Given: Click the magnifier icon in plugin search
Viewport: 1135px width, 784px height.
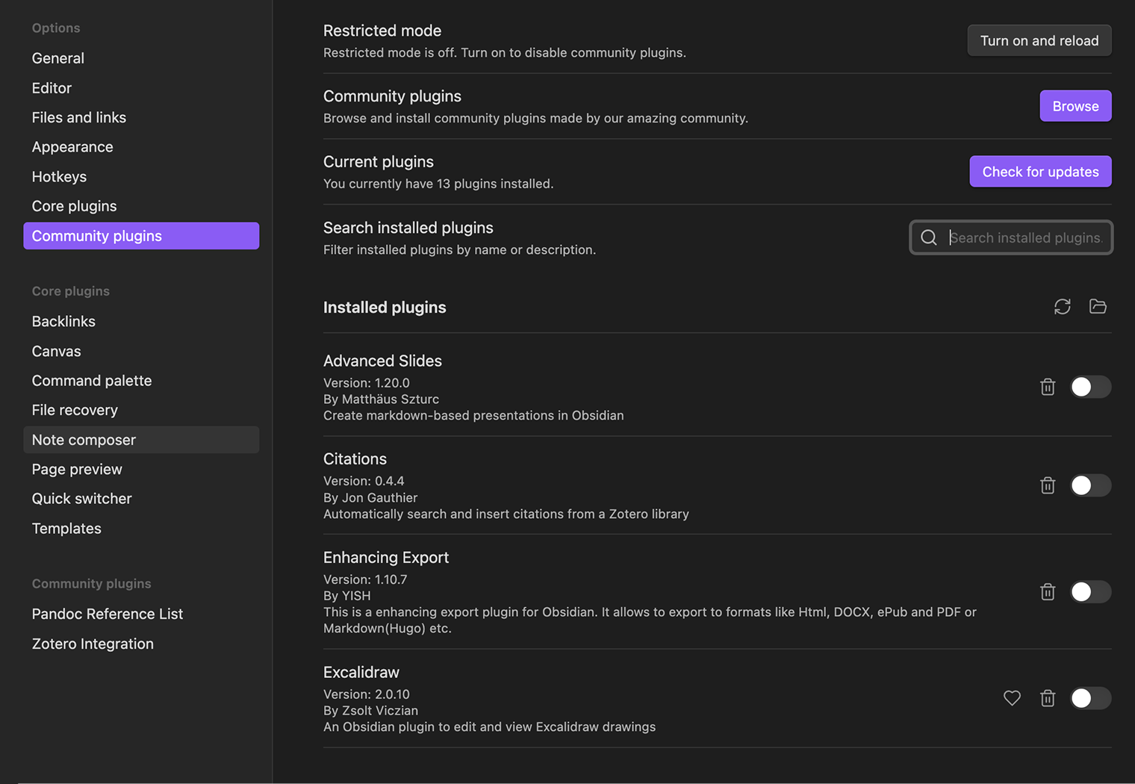Looking at the screenshot, I should click(929, 237).
